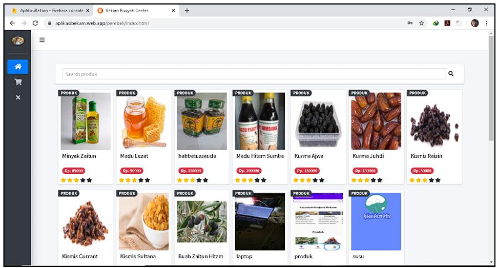
Task: Click the Search produk input field
Action: click(254, 74)
